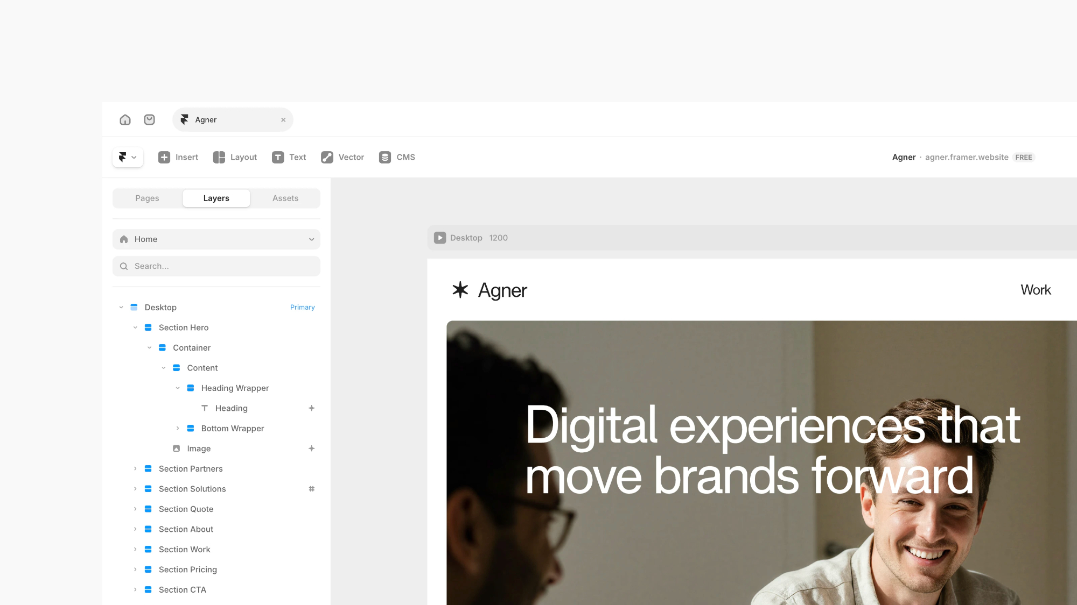
Task: Click the Desktop breakpoint label on canvas
Action: click(466, 238)
